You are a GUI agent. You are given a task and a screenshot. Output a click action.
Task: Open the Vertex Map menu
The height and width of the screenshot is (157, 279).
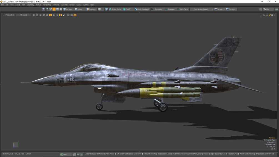pos(47,5)
